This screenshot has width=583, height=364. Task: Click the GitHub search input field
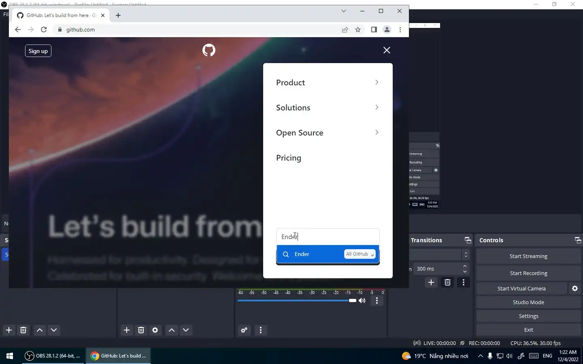click(328, 237)
